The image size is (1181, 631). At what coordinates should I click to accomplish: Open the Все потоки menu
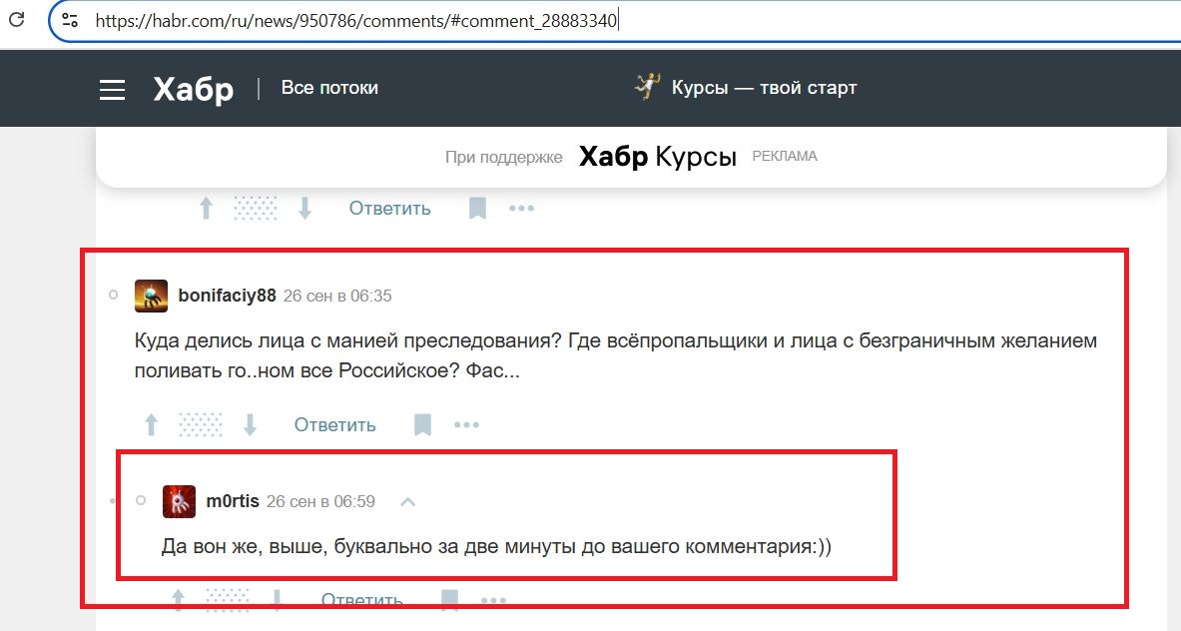pos(329,88)
